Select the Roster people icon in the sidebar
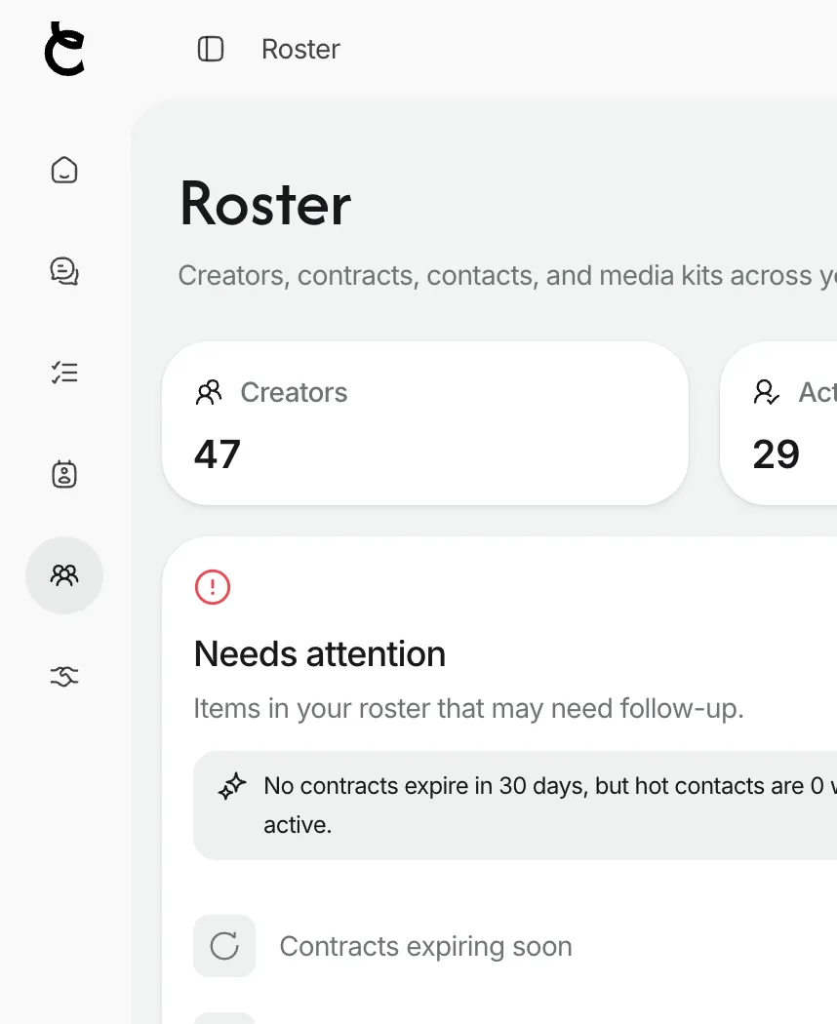Screen dimensions: 837x1024 (x=64, y=575)
